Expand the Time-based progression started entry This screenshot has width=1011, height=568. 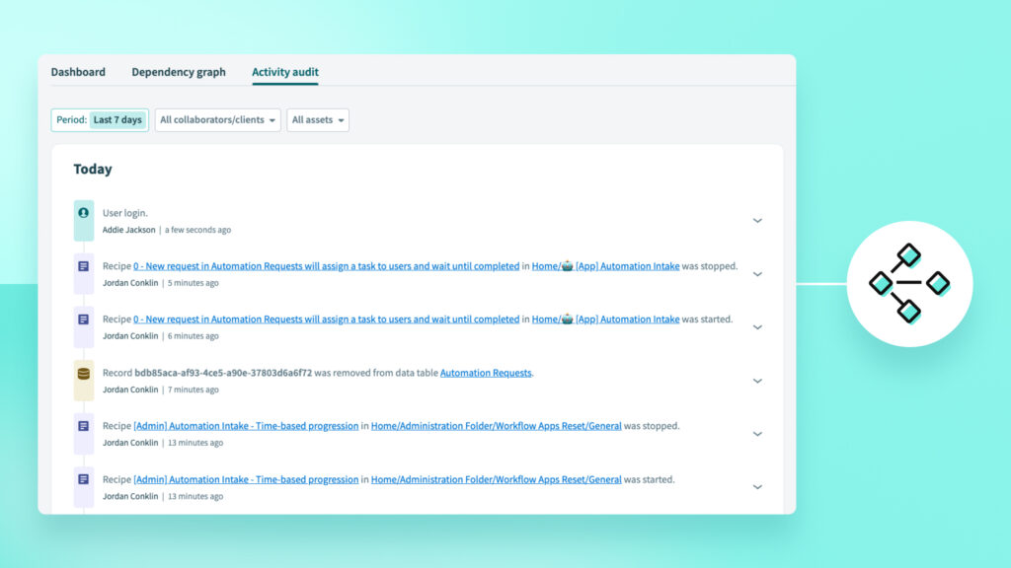[x=757, y=487]
